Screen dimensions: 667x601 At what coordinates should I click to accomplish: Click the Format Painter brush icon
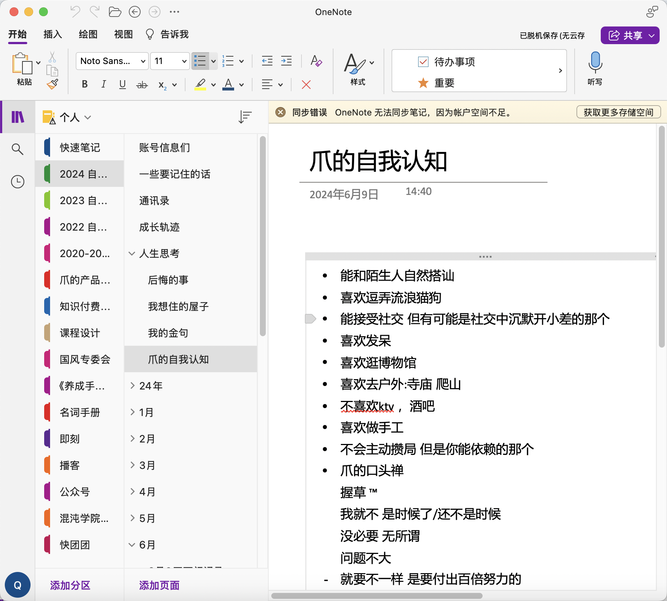click(x=52, y=85)
